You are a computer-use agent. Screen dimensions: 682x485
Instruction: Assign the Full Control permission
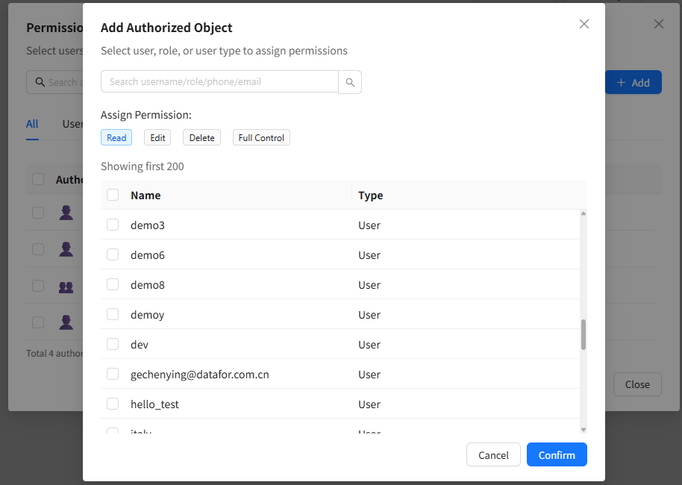pyautogui.click(x=261, y=137)
